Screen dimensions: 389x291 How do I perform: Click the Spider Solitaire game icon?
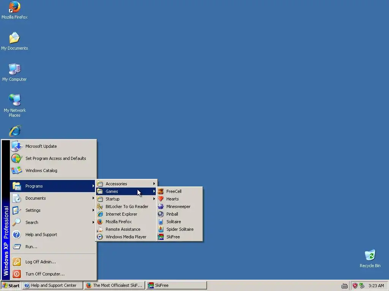pyautogui.click(x=161, y=229)
